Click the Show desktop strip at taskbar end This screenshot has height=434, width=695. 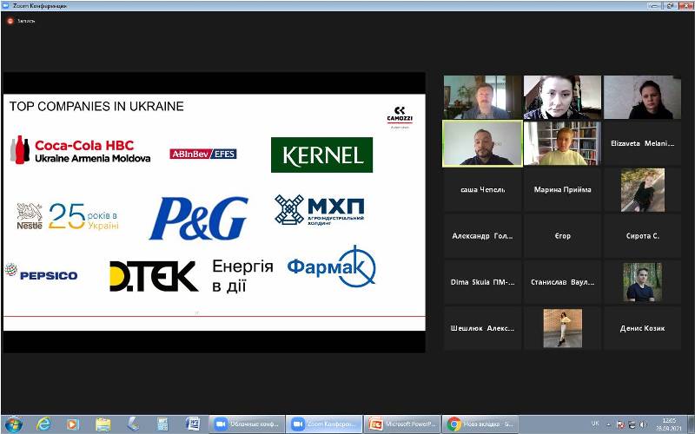click(x=691, y=424)
